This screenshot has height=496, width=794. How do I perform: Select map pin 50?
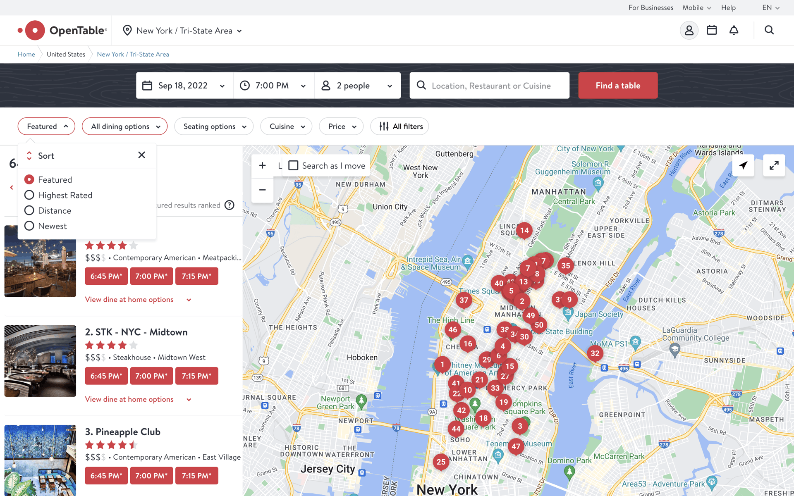[539, 325]
